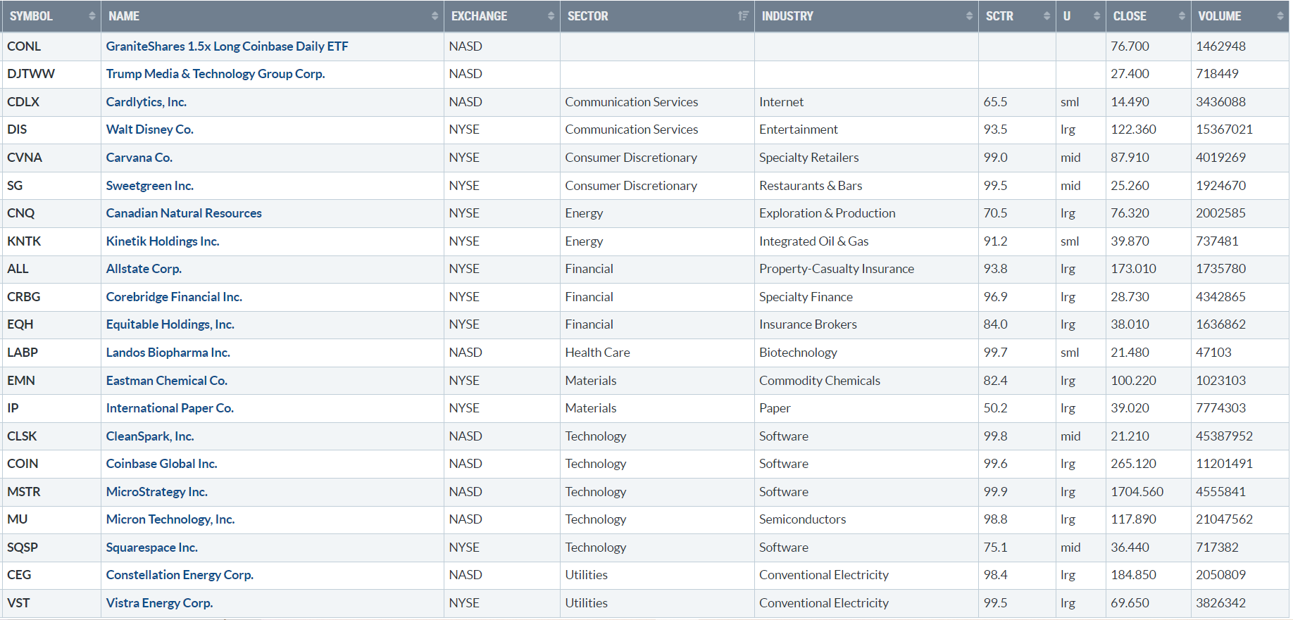The image size is (1293, 620).
Task: Select the CLSK symbol cell
Action: click(22, 436)
